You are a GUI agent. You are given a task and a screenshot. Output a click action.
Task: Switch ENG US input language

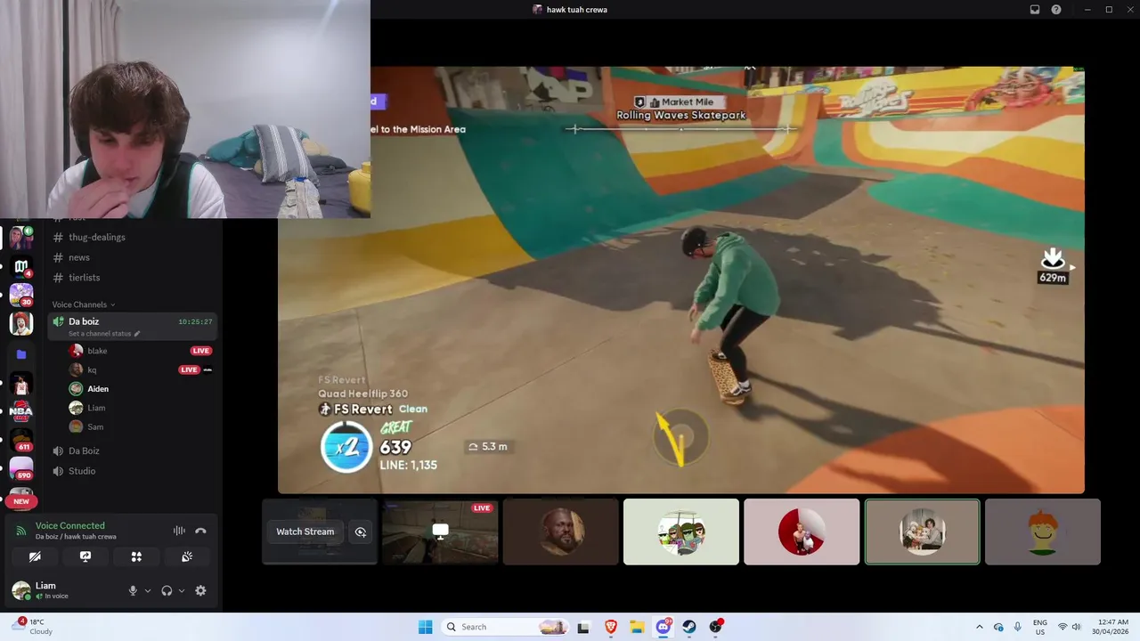click(1040, 627)
